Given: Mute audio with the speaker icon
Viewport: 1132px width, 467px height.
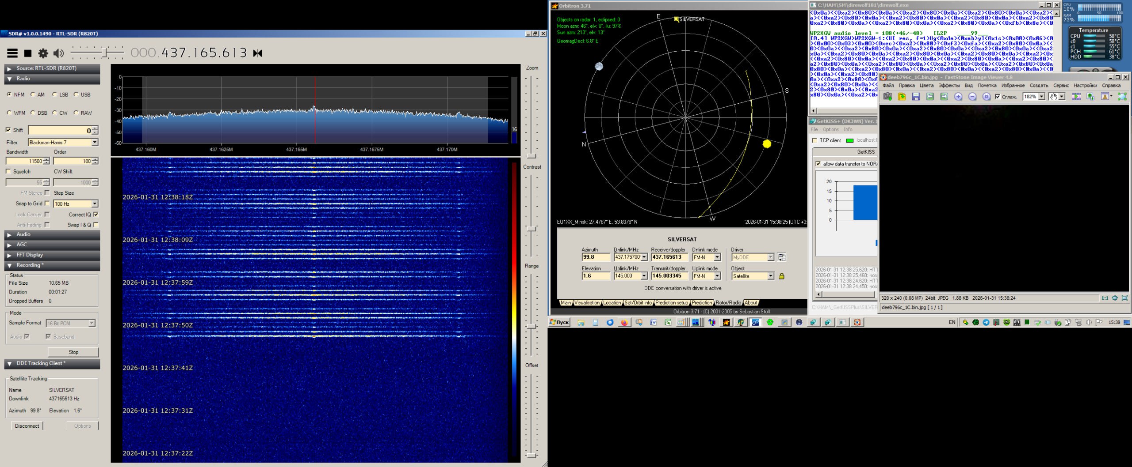Looking at the screenshot, I should (x=58, y=53).
